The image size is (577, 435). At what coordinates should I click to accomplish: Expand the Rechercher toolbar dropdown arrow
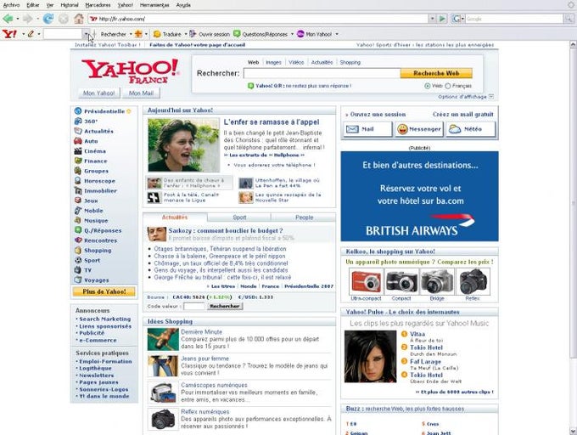coord(131,34)
